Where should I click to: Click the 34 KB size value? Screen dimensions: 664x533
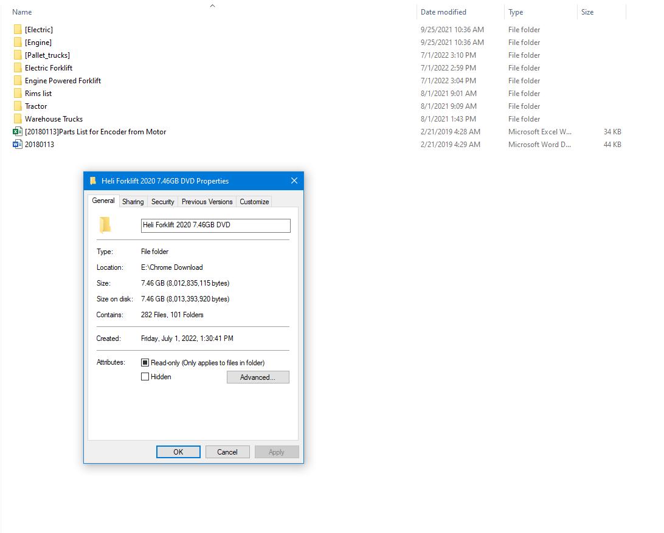[612, 132]
